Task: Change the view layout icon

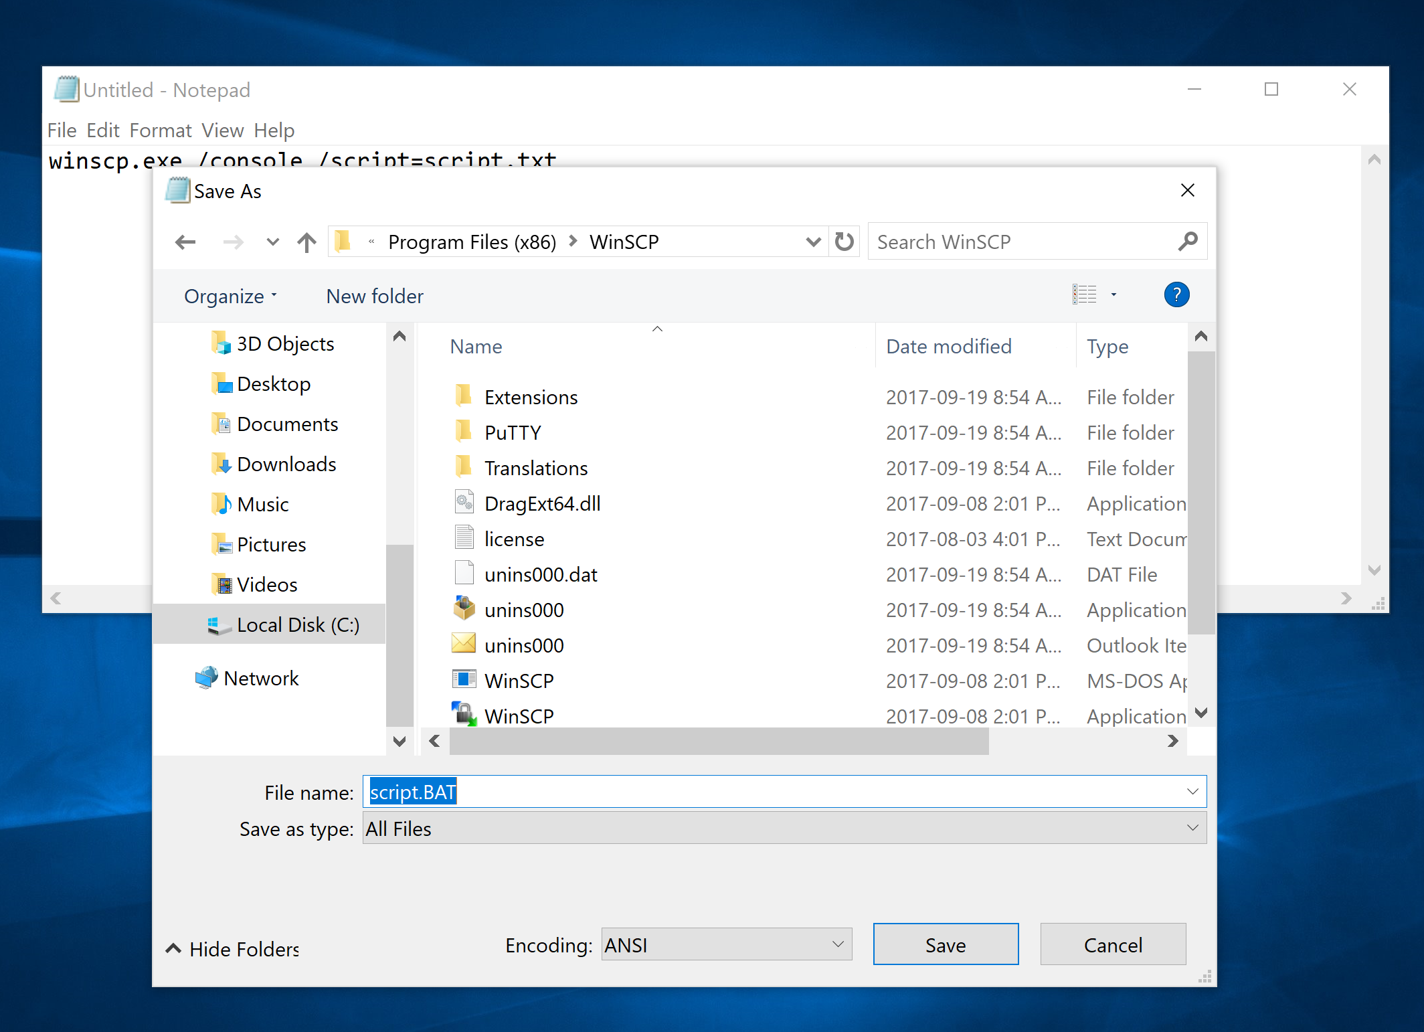Action: click(x=1084, y=294)
